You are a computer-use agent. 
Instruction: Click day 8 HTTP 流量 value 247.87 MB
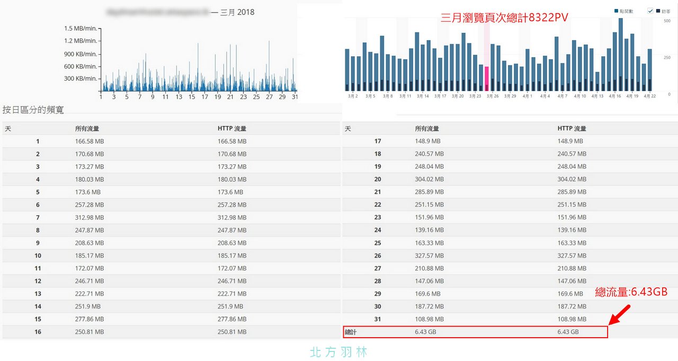[232, 230]
